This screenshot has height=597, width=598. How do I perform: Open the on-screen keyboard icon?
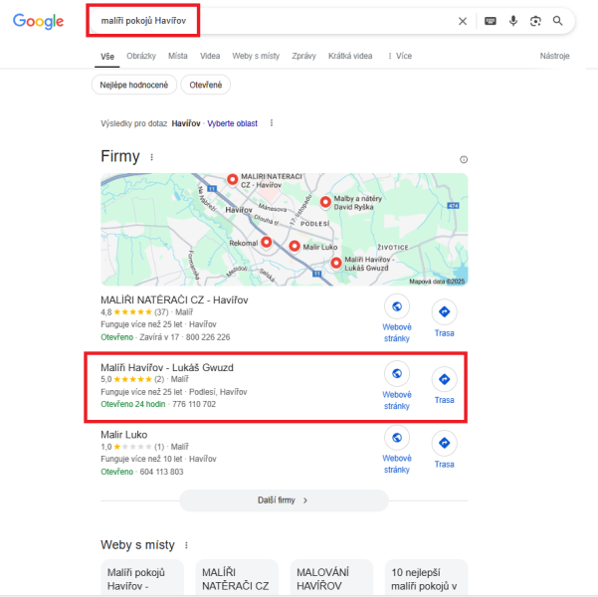tap(491, 21)
